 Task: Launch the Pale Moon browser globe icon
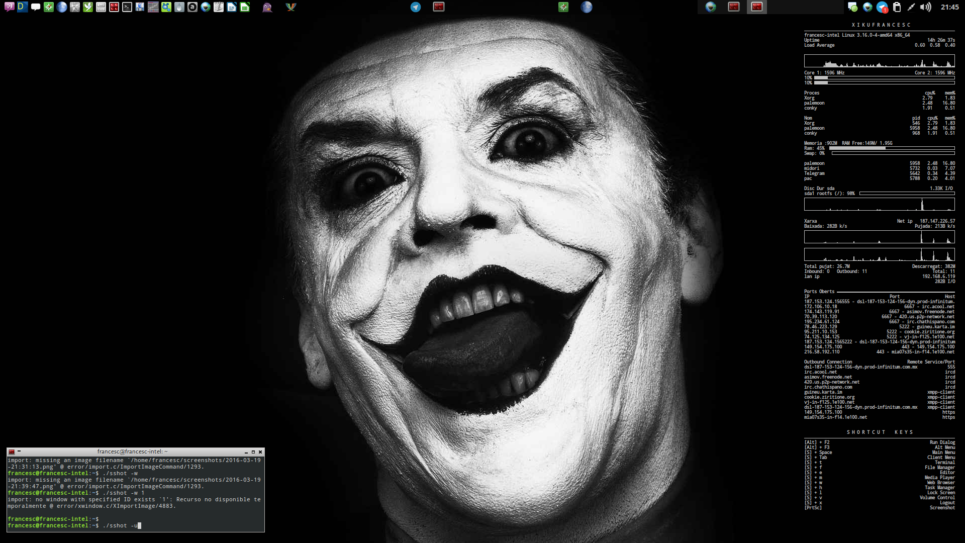coord(62,7)
